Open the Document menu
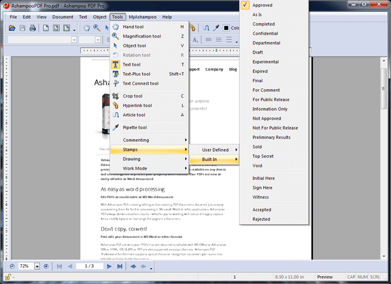Image resolution: width=391 pixels, height=284 pixels. [x=63, y=17]
